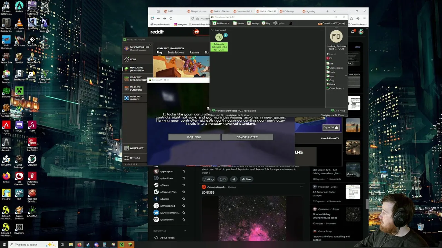Screen dimensions: 442x248
Task: Click Folder in the Prism instance sidebar
Action: (x=331, y=72)
